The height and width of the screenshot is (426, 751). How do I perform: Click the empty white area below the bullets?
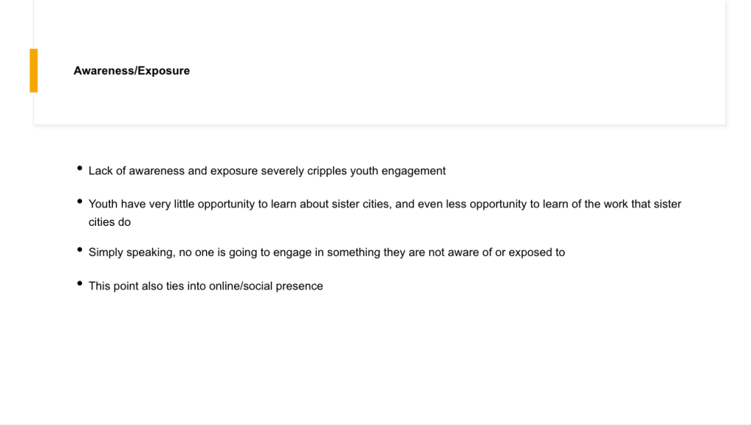(x=375, y=359)
